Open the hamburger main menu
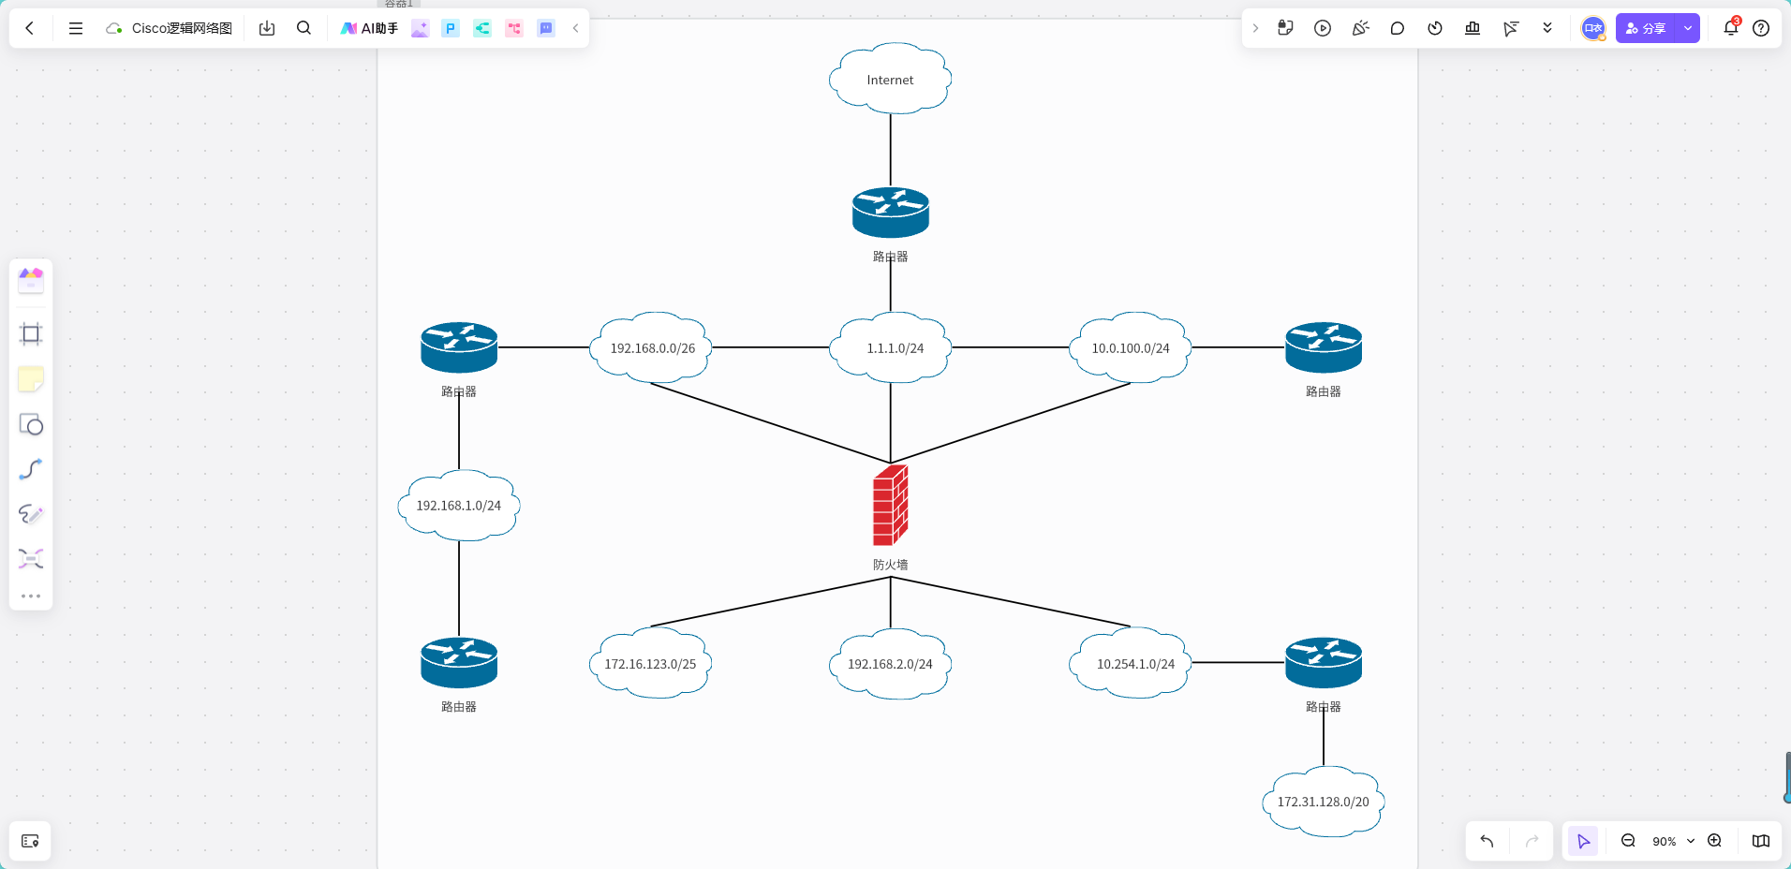The height and width of the screenshot is (869, 1791). click(x=76, y=28)
